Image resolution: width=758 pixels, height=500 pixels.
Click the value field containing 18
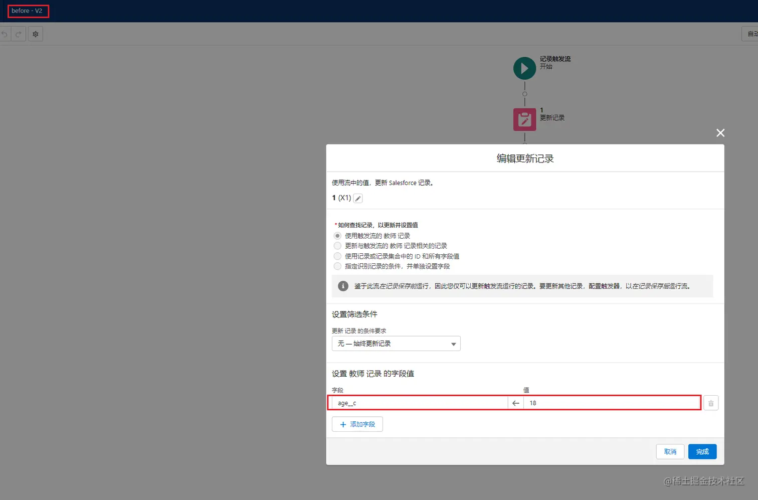612,403
